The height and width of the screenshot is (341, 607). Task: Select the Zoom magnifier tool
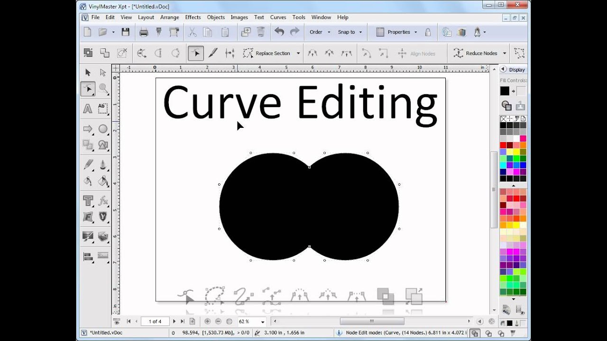pyautogui.click(x=103, y=89)
